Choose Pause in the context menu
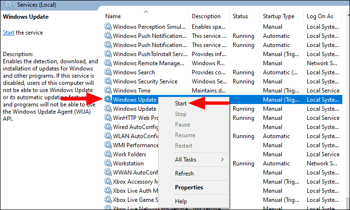The width and height of the screenshot is (350, 210). point(182,125)
